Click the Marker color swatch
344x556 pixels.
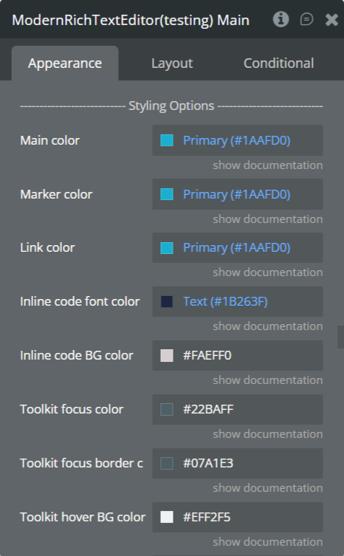[167, 194]
